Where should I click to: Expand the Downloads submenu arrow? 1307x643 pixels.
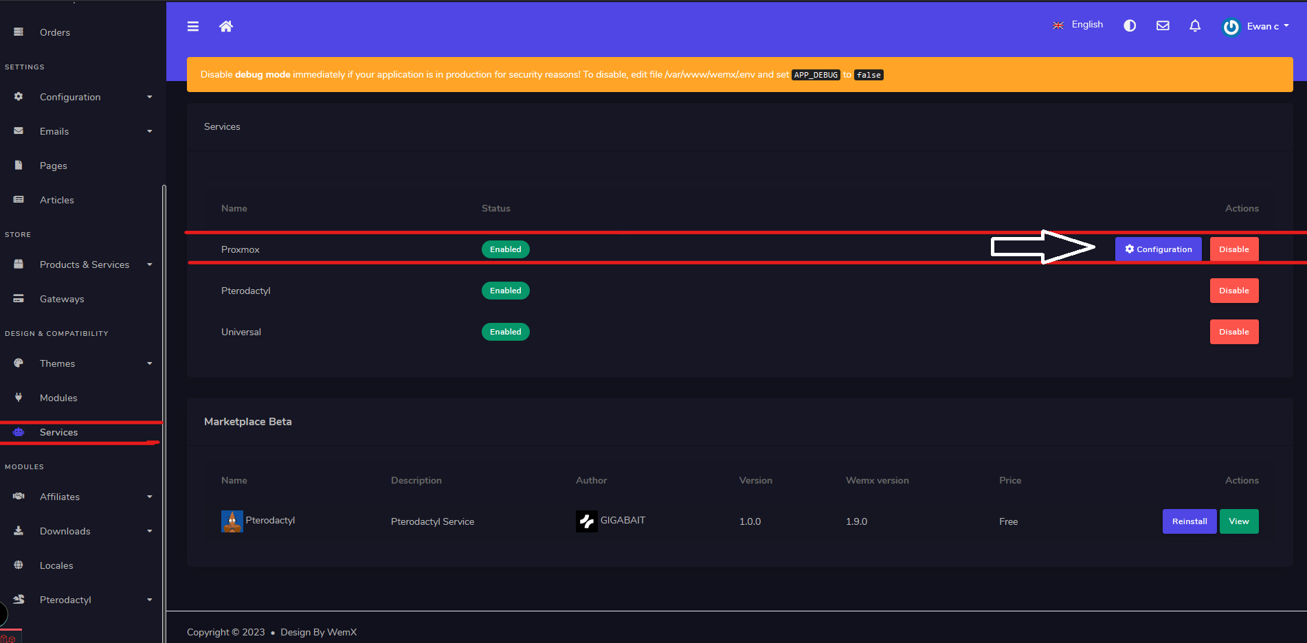coord(150,531)
